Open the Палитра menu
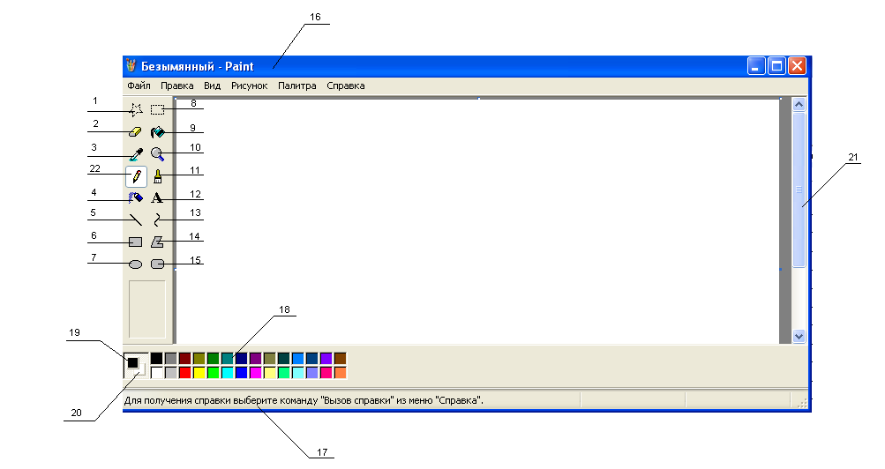Viewport: 885px width, 469px height. (x=296, y=86)
